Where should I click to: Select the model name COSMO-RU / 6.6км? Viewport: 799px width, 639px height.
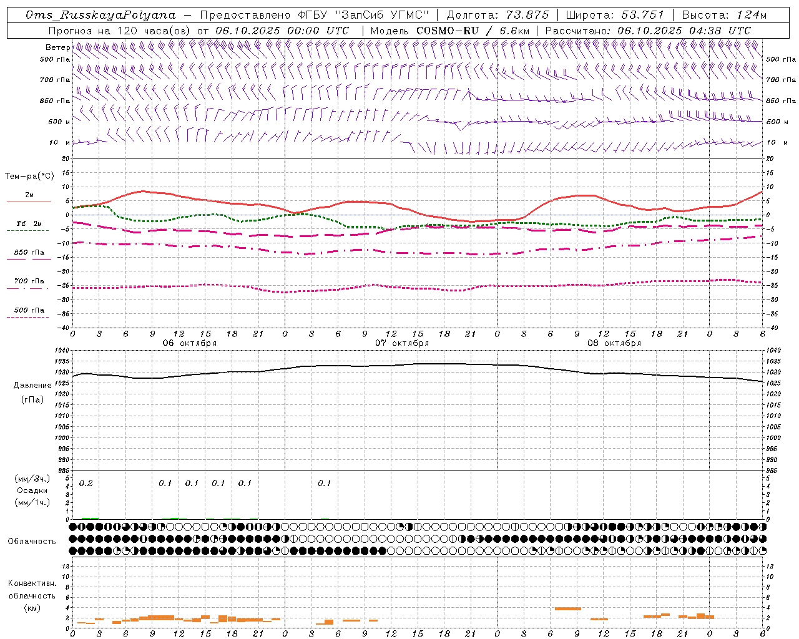tap(473, 31)
